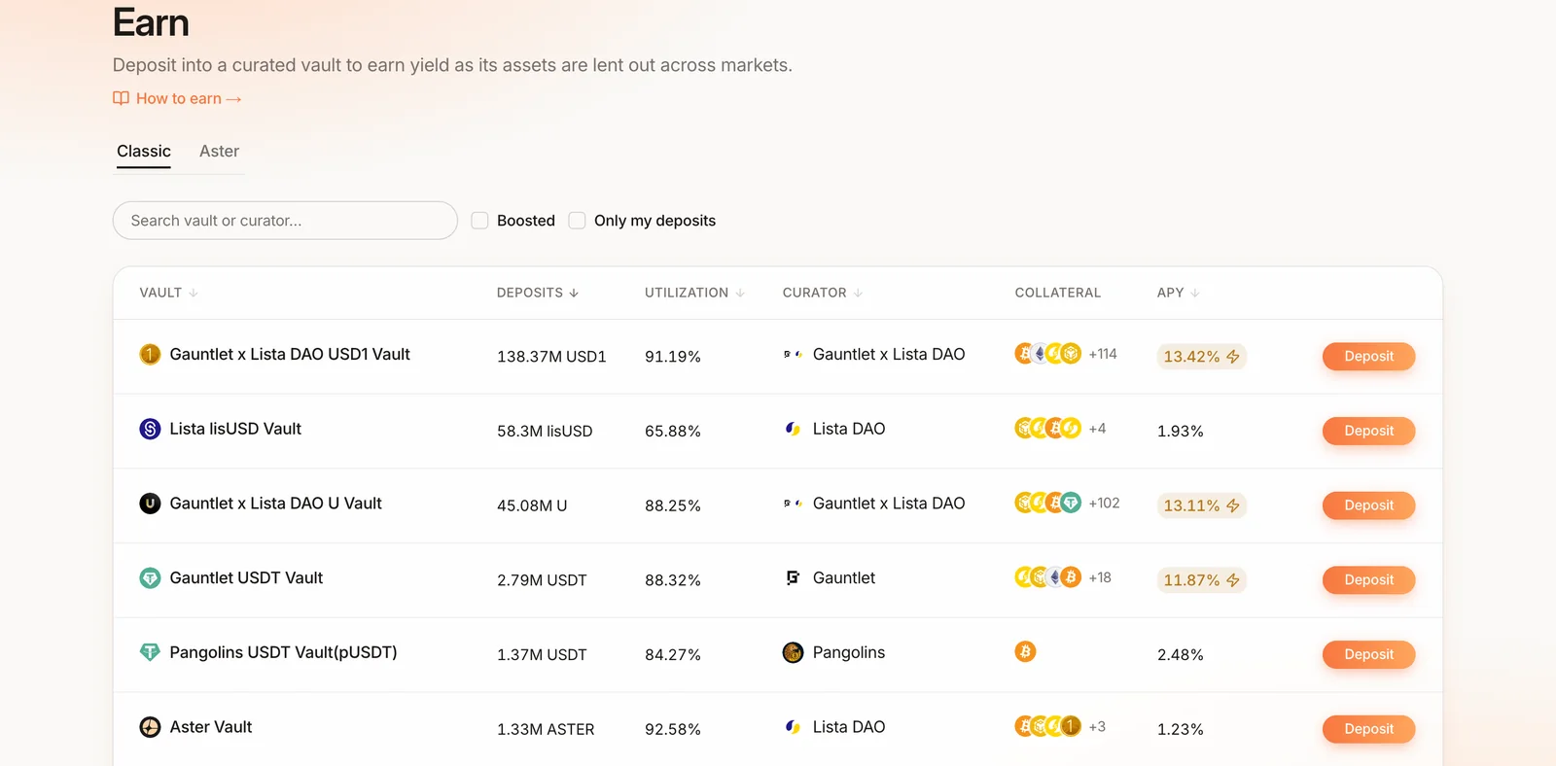Deposit into Gauntlet x Lista DAO U Vault
The width and height of the screenshot is (1556, 766).
click(x=1368, y=505)
